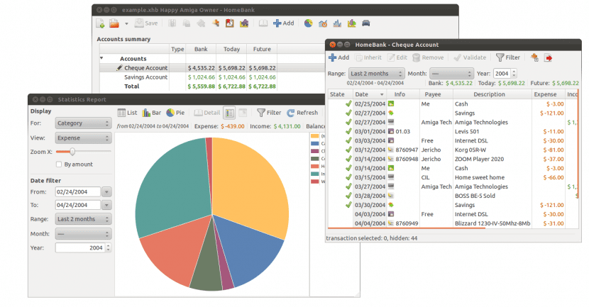Click the pie chart statistics icon in main toolbar
This screenshot has width=589, height=307.
pos(309,23)
